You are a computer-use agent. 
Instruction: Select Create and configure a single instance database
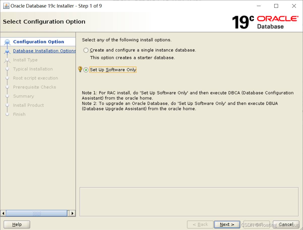tap(86, 50)
